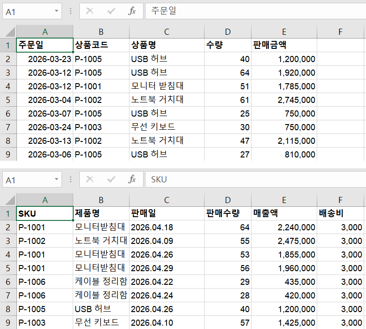Click the cancel X icon in the top sheet formula bar
Image resolution: width=366 pixels, height=329 pixels.
pyautogui.click(x=90, y=11)
